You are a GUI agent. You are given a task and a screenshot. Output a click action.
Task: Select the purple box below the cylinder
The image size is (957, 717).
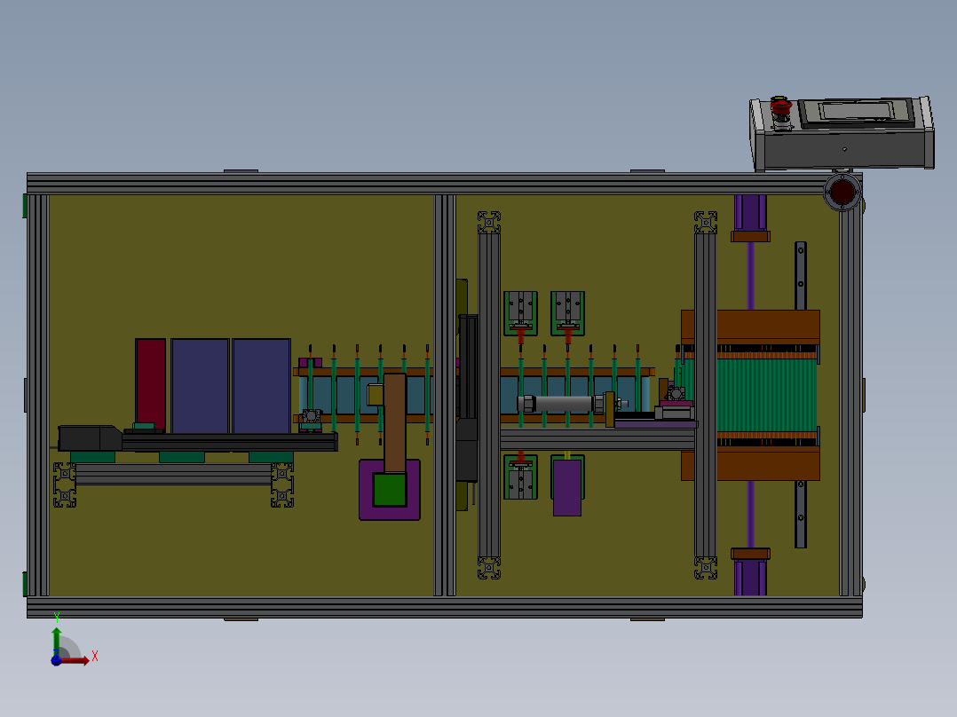(x=566, y=489)
